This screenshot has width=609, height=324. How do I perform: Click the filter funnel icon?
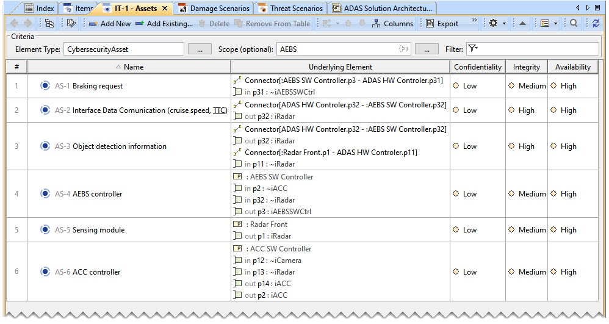(473, 49)
